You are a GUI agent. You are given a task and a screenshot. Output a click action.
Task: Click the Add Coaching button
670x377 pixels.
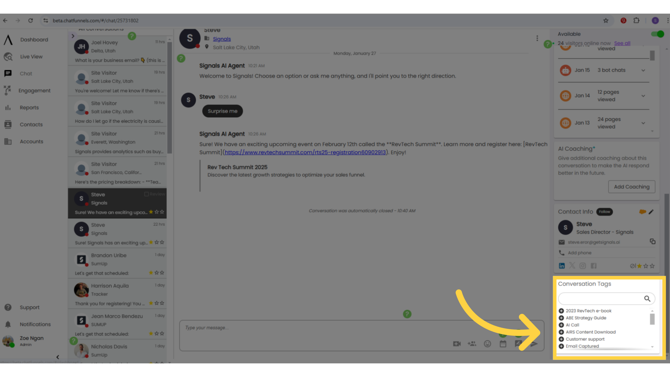[x=632, y=187]
